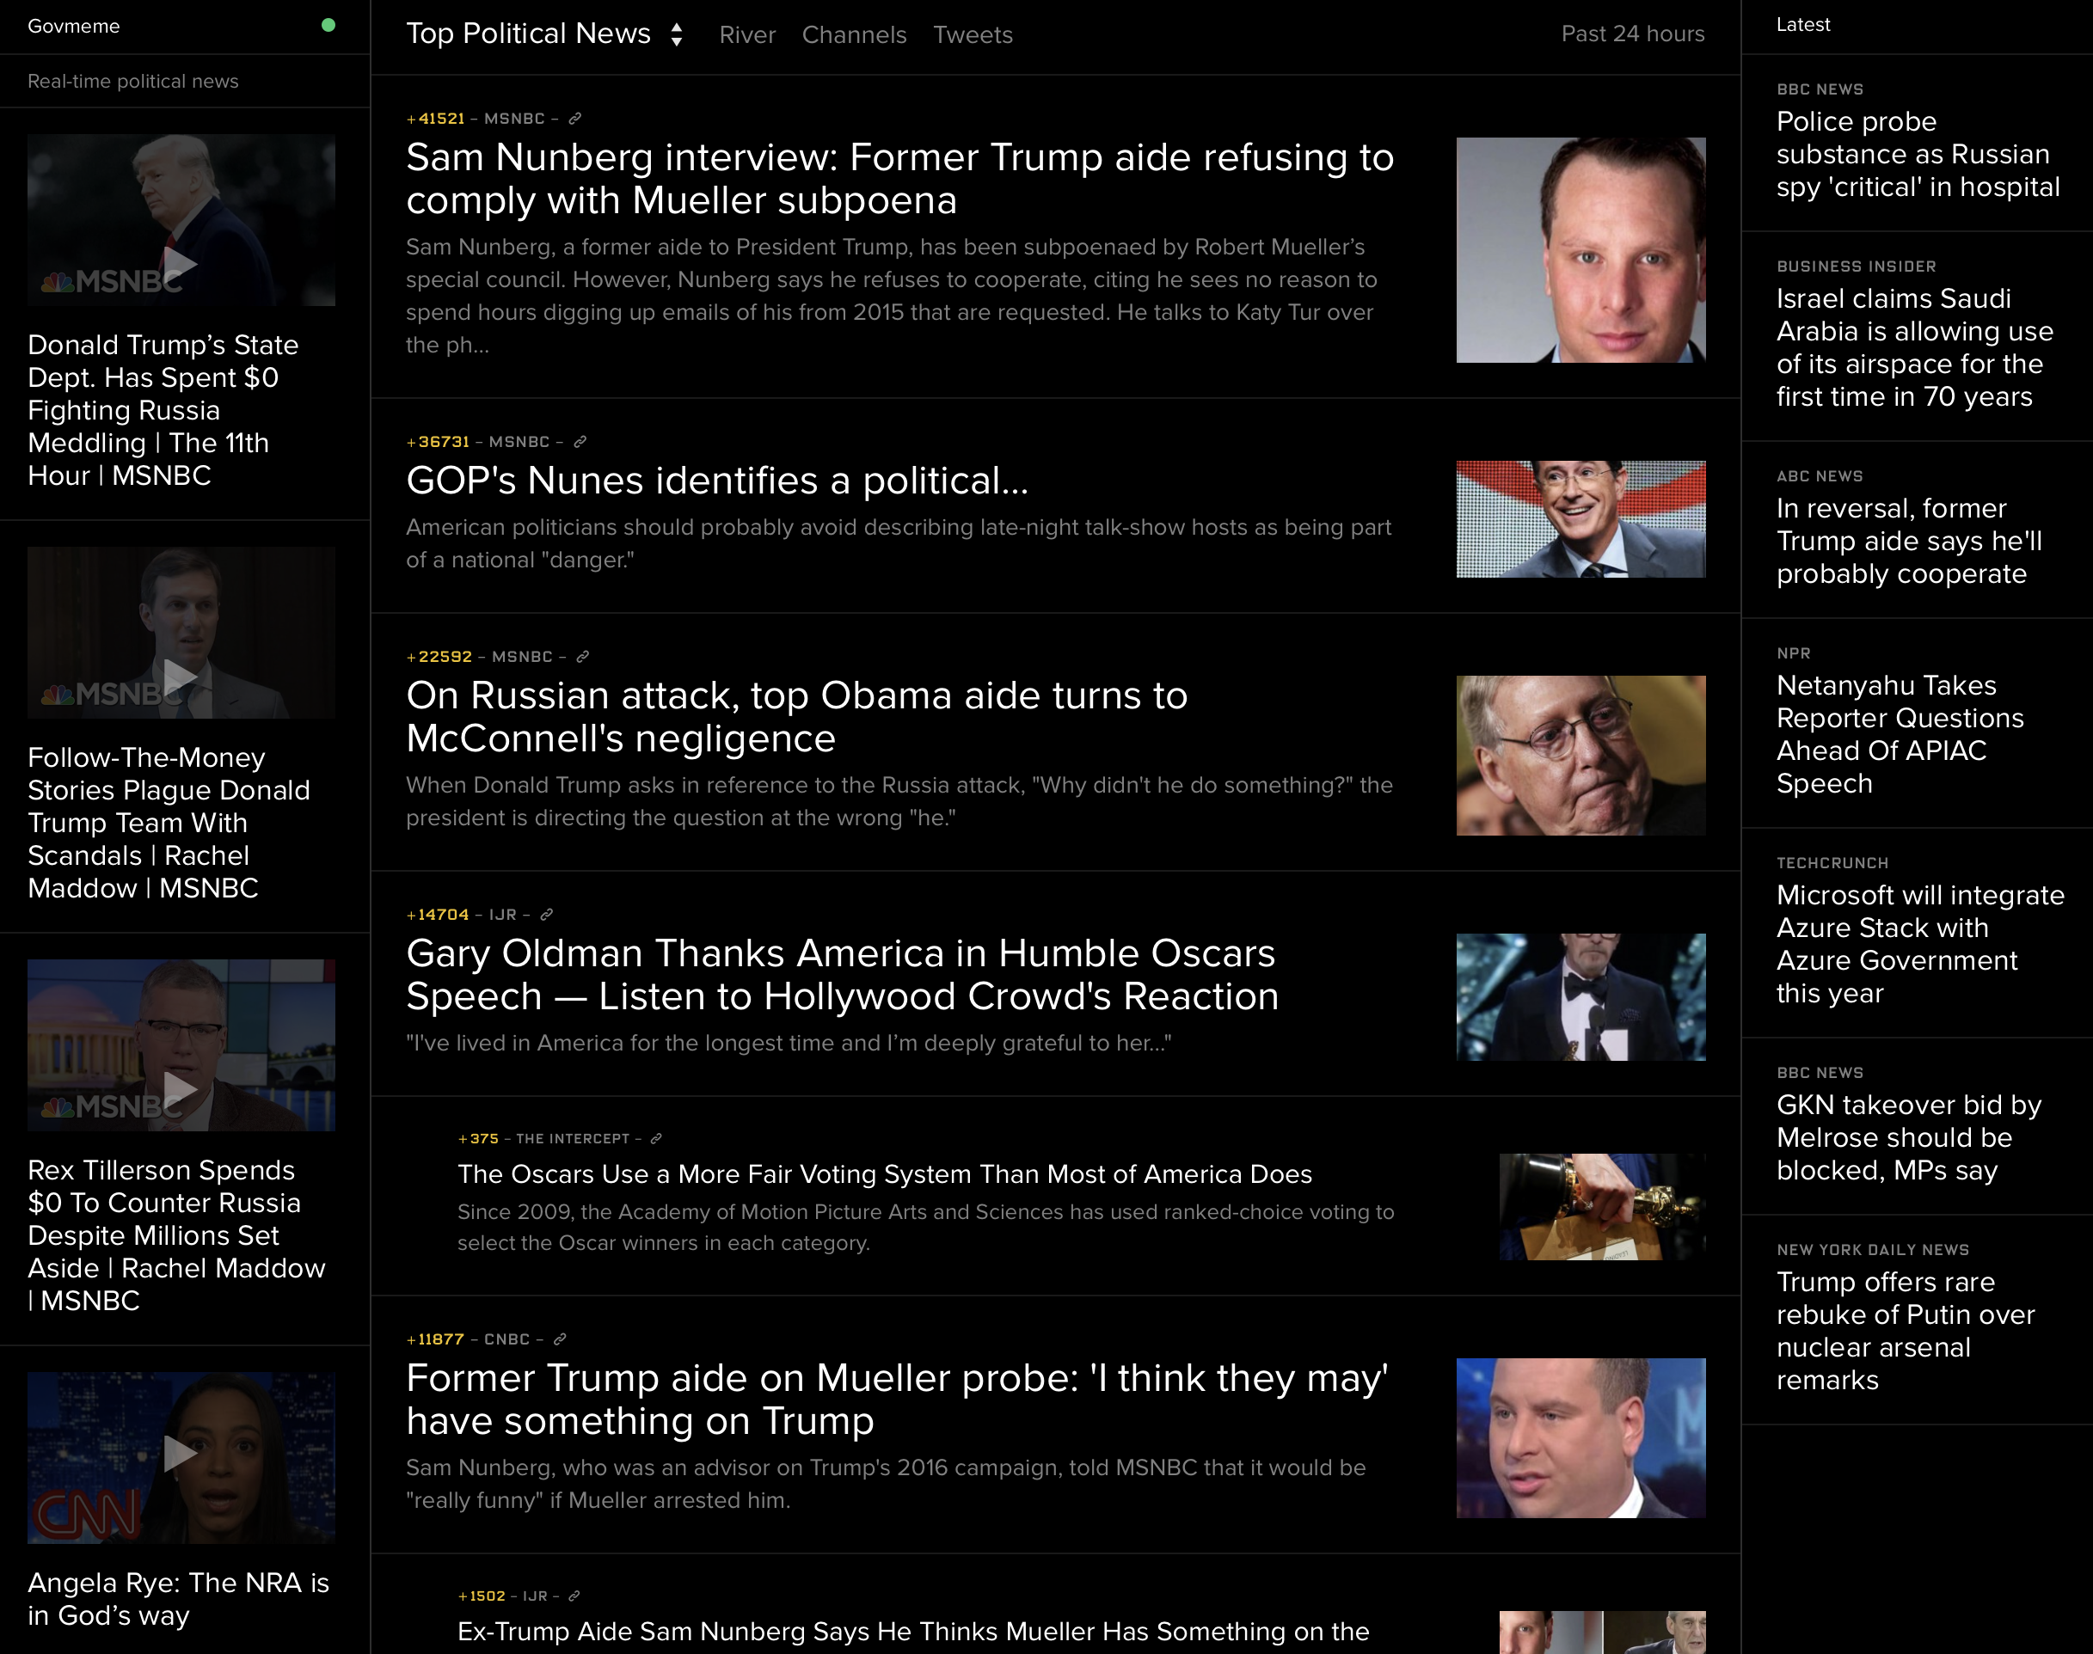Click the green status dot next to Govmeme

click(x=328, y=25)
